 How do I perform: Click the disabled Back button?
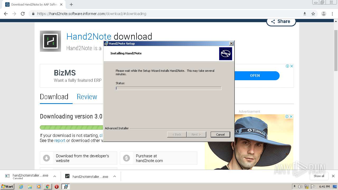point(177,135)
